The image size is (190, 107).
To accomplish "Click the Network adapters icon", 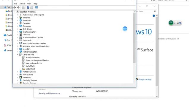I will click(x=20, y=52).
